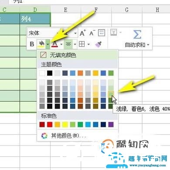Open 其他颜色 dialog
Screen dimensions: 170x170
coord(78,136)
